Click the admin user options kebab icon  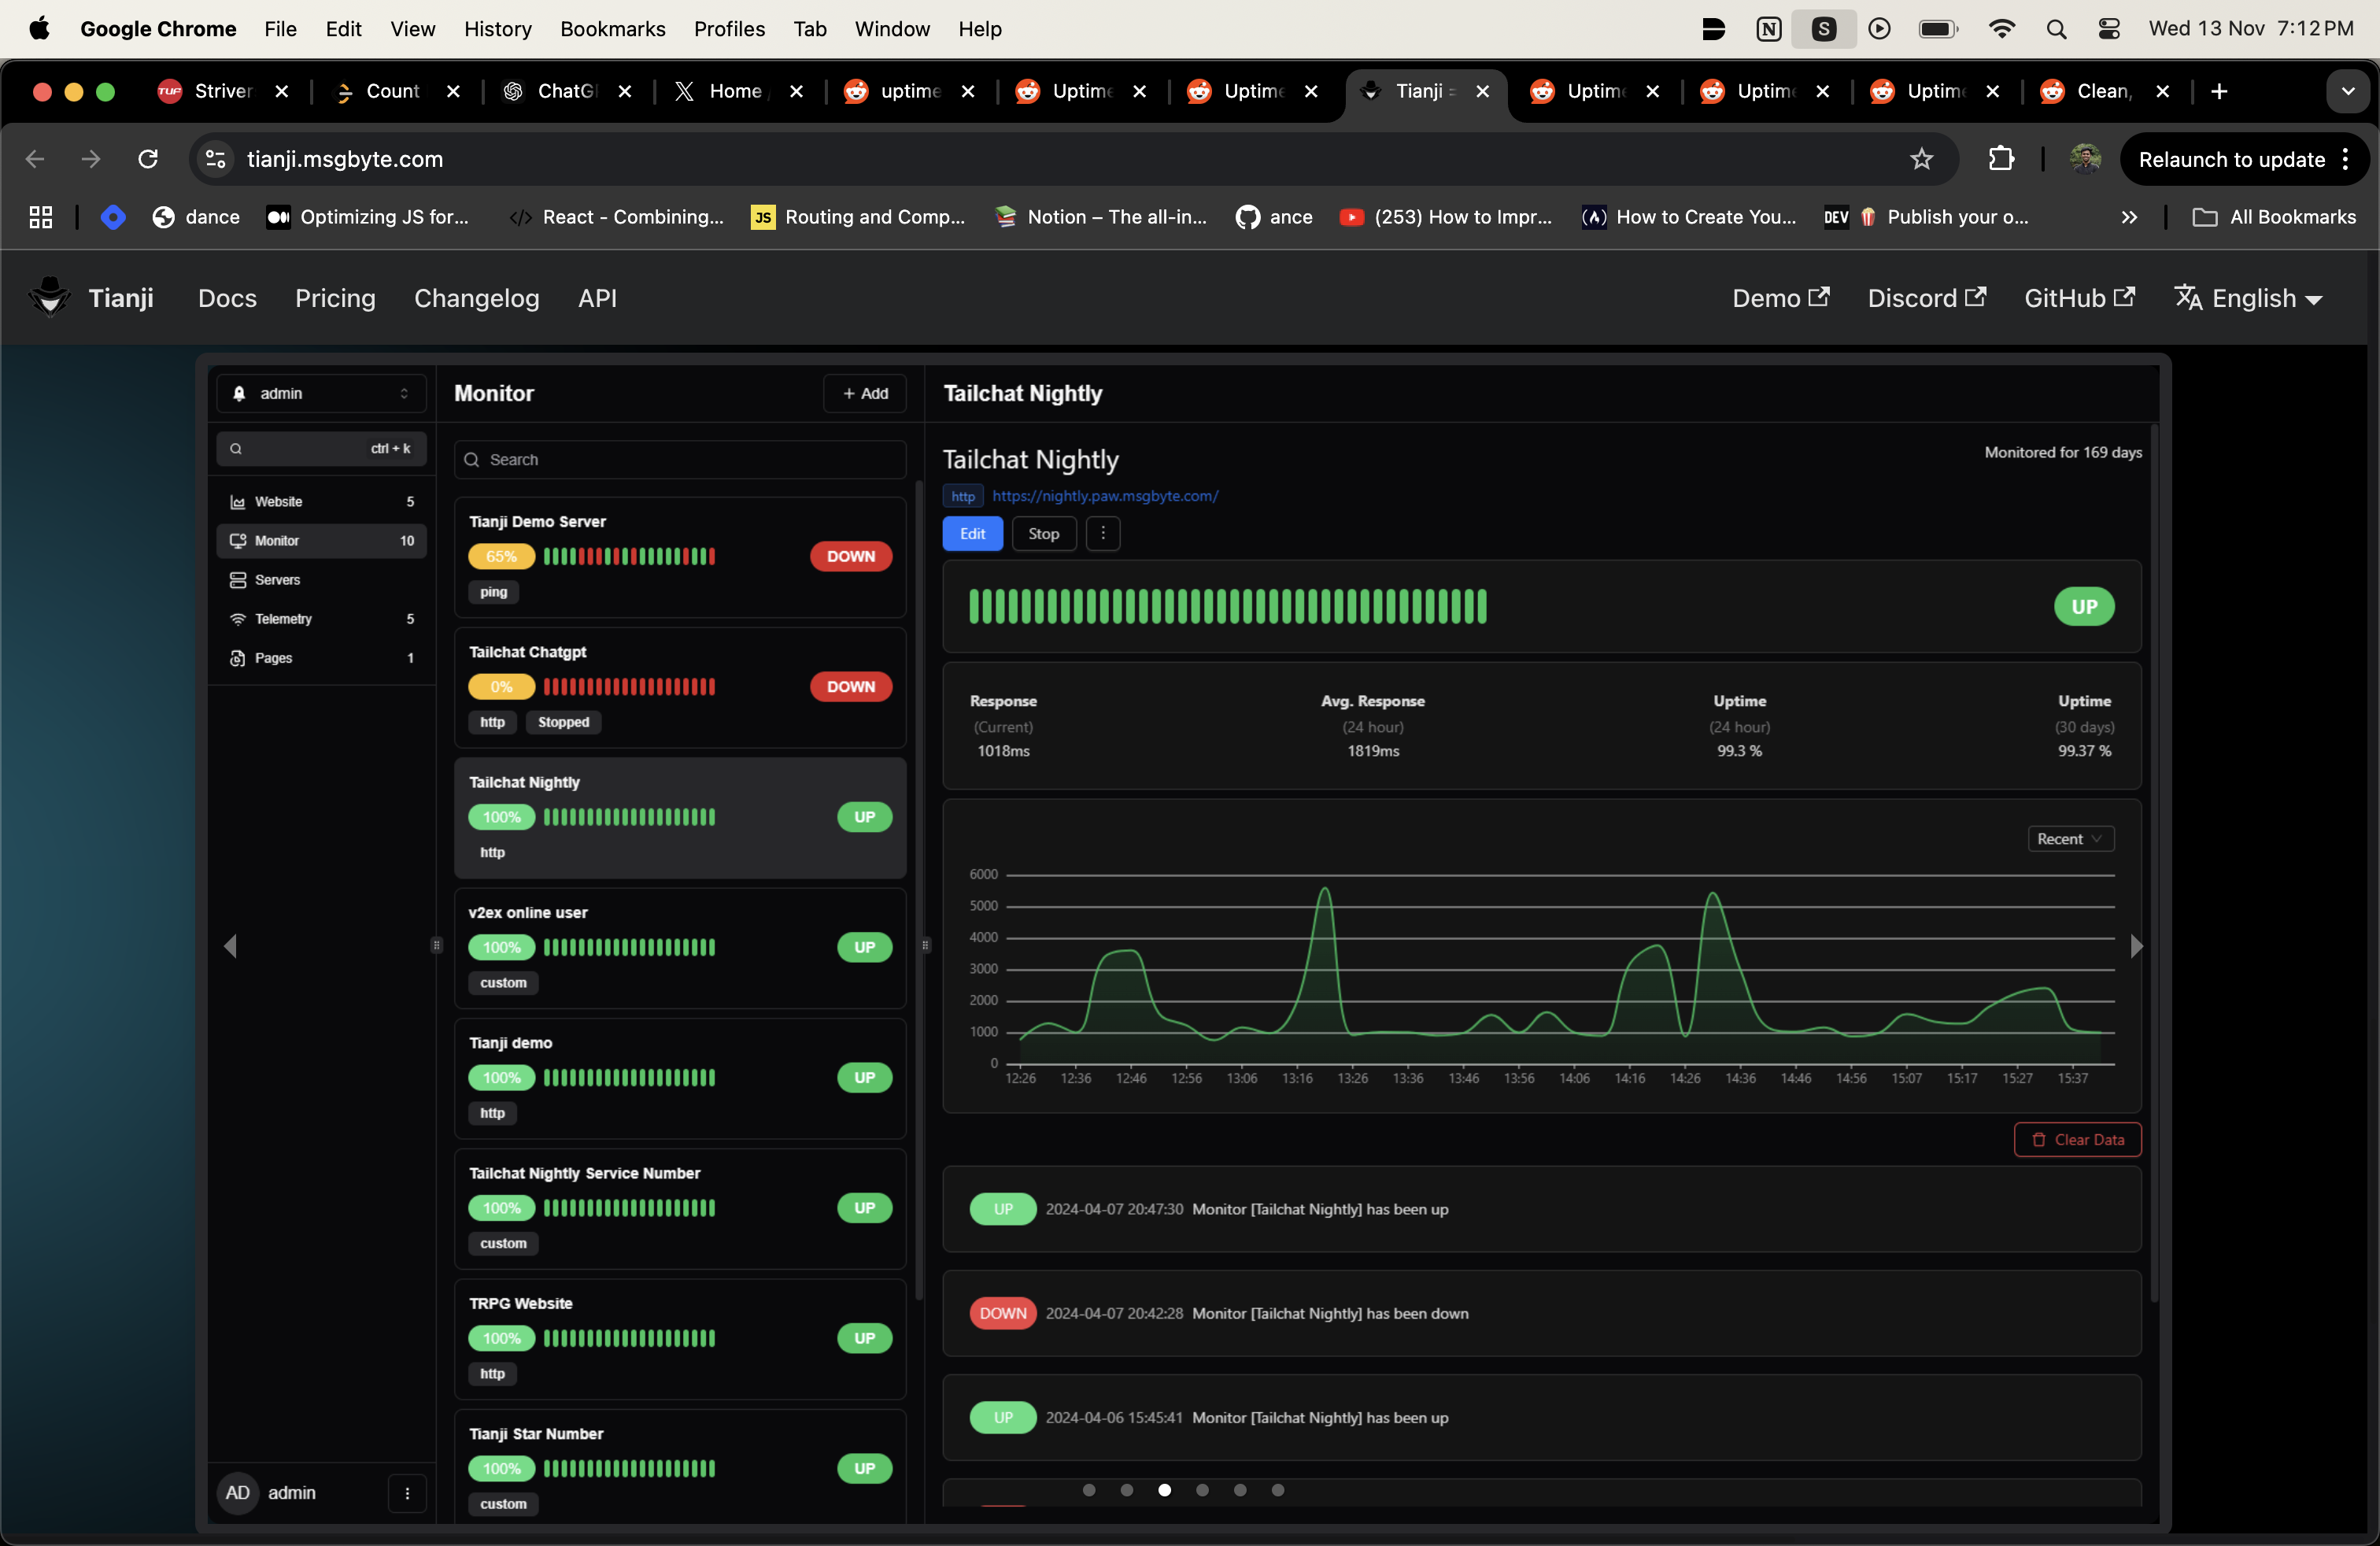click(x=407, y=1493)
